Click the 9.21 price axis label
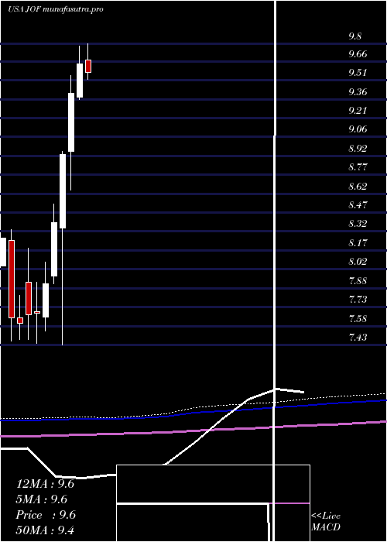The width and height of the screenshot is (387, 542). point(358,111)
